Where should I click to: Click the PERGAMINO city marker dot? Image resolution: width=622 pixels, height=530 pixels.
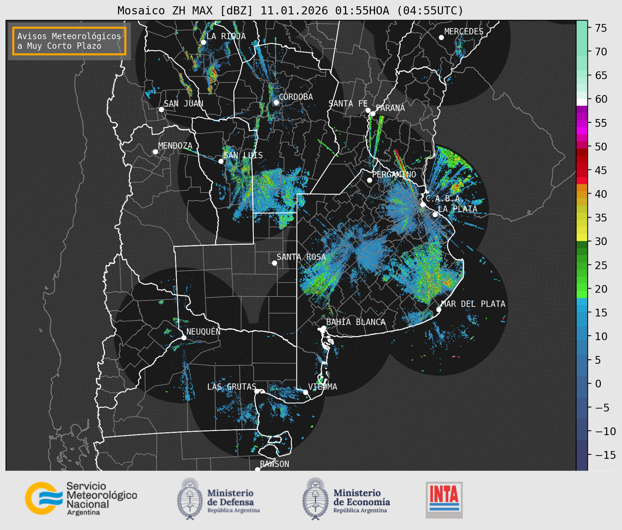[369, 180]
